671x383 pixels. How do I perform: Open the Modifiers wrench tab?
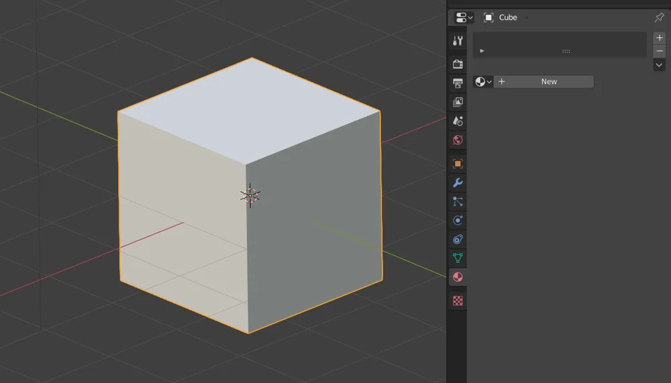(458, 182)
